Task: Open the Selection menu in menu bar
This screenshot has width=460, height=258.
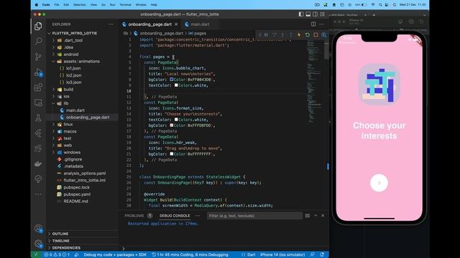Action: (79, 5)
